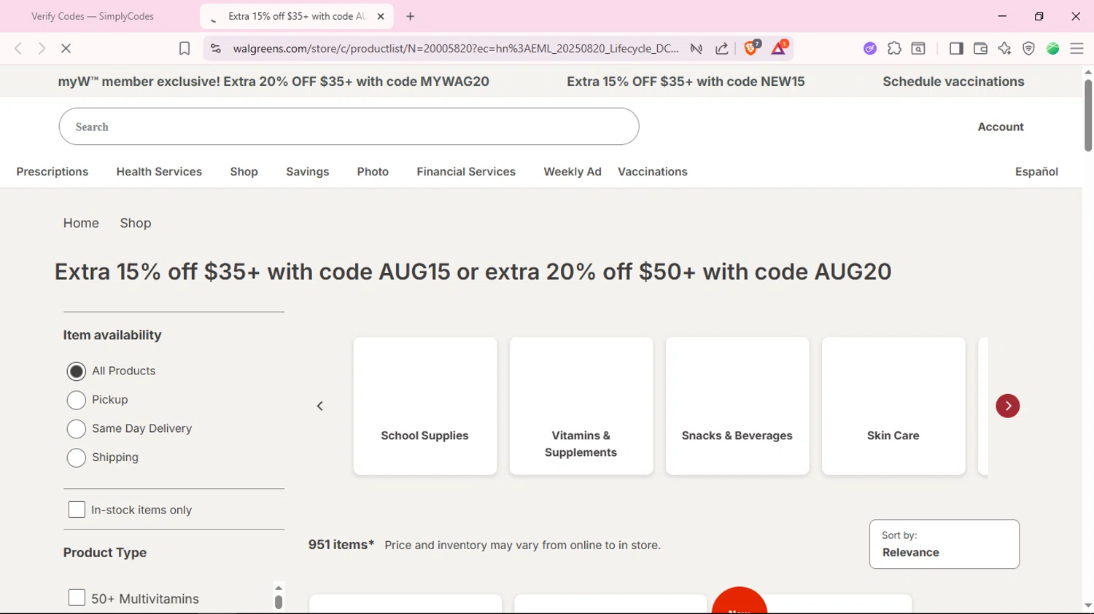The width and height of the screenshot is (1094, 614).
Task: Open Leo AI sparkle icon
Action: (x=1004, y=49)
